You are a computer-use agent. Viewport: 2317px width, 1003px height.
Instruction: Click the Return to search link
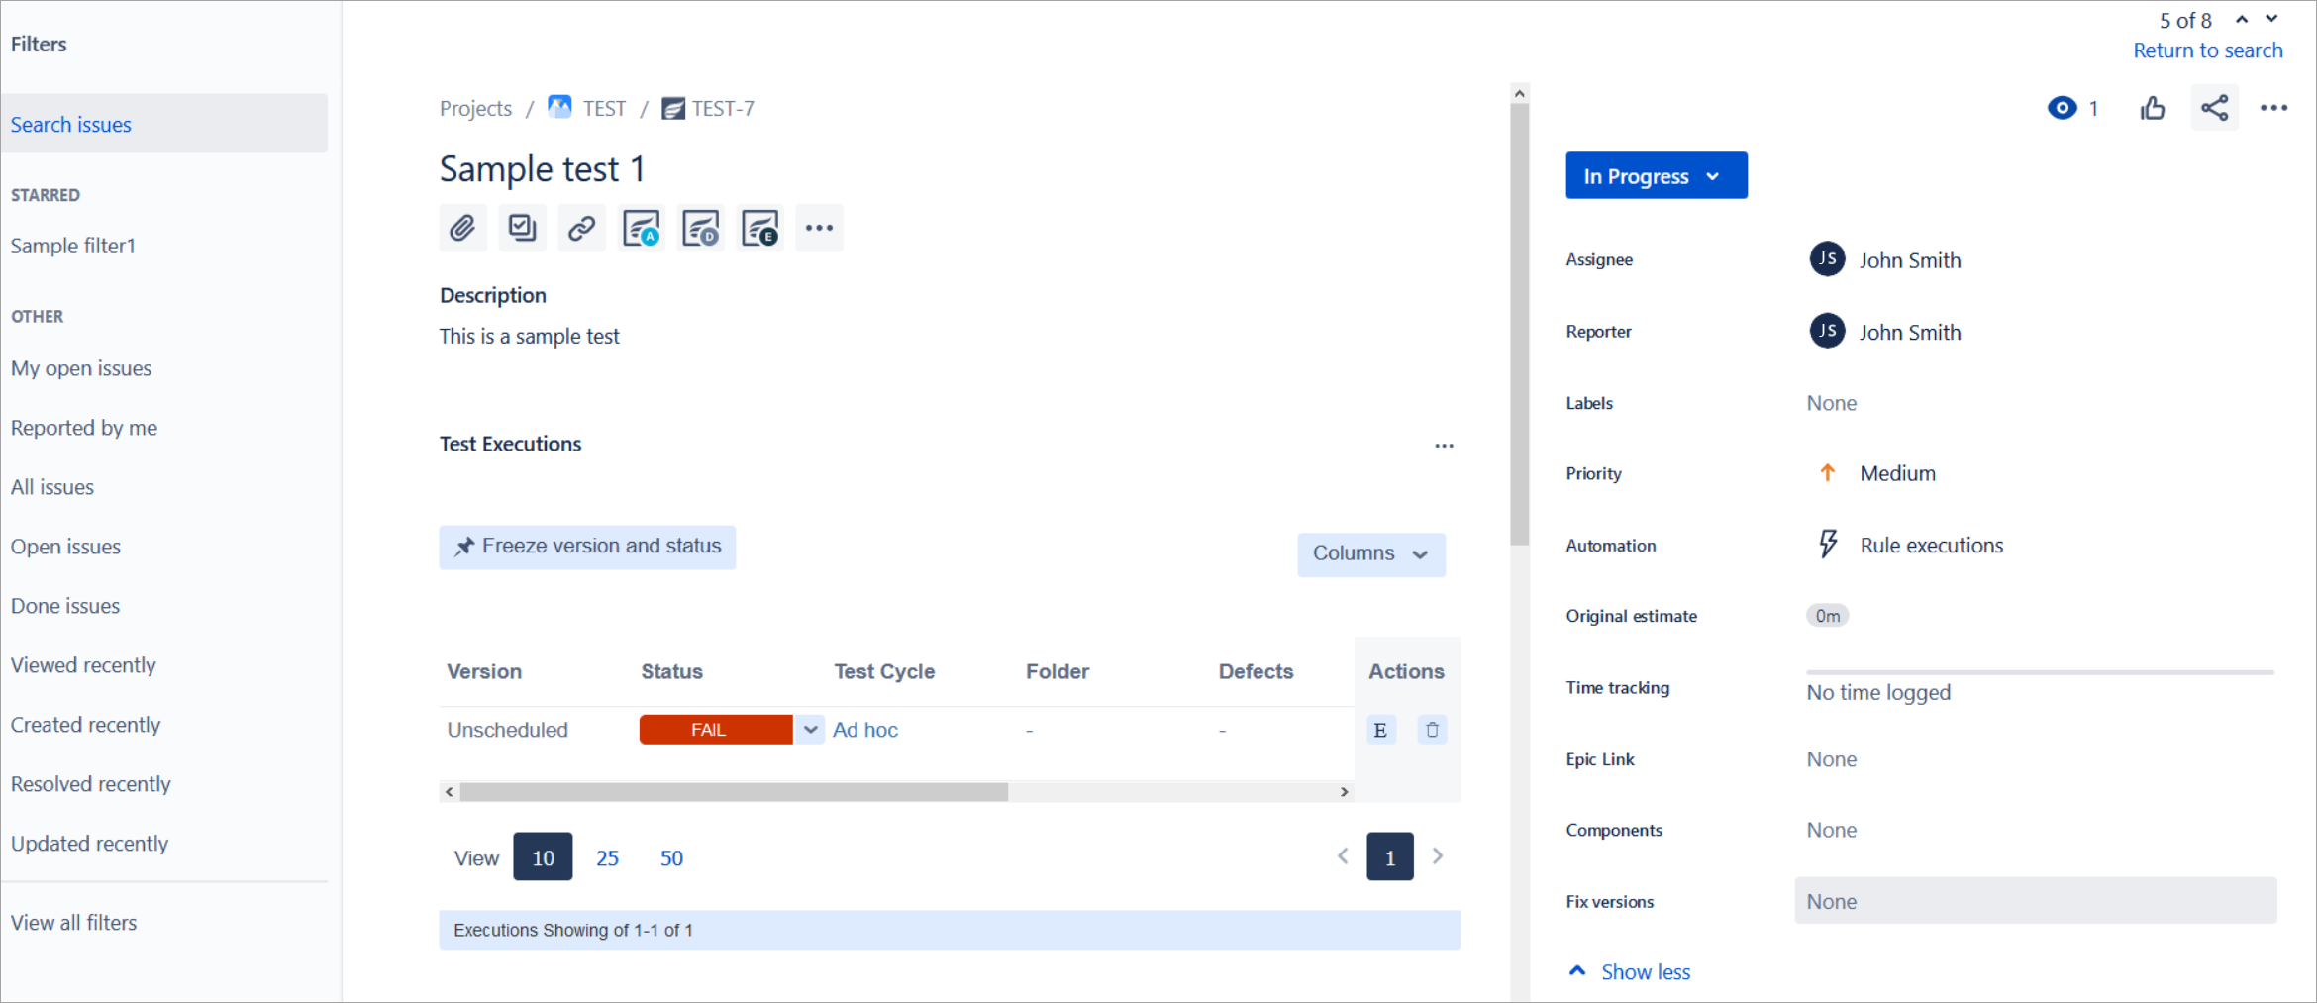pos(2207,50)
